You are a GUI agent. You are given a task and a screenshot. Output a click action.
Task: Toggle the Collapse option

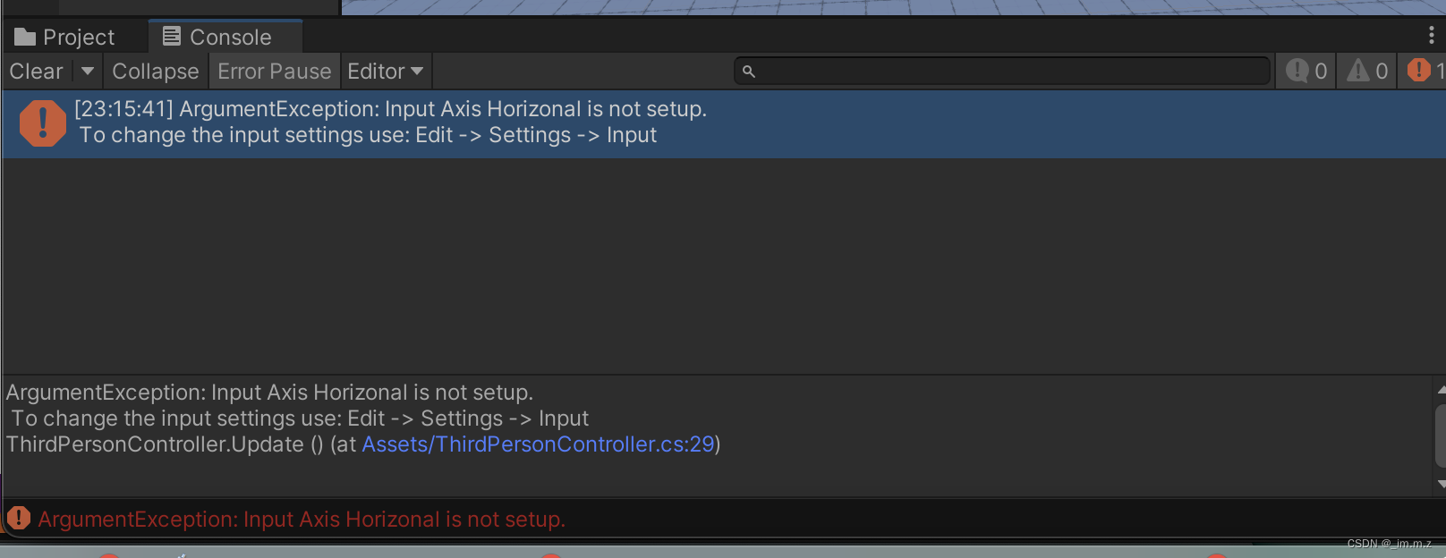[x=156, y=71]
